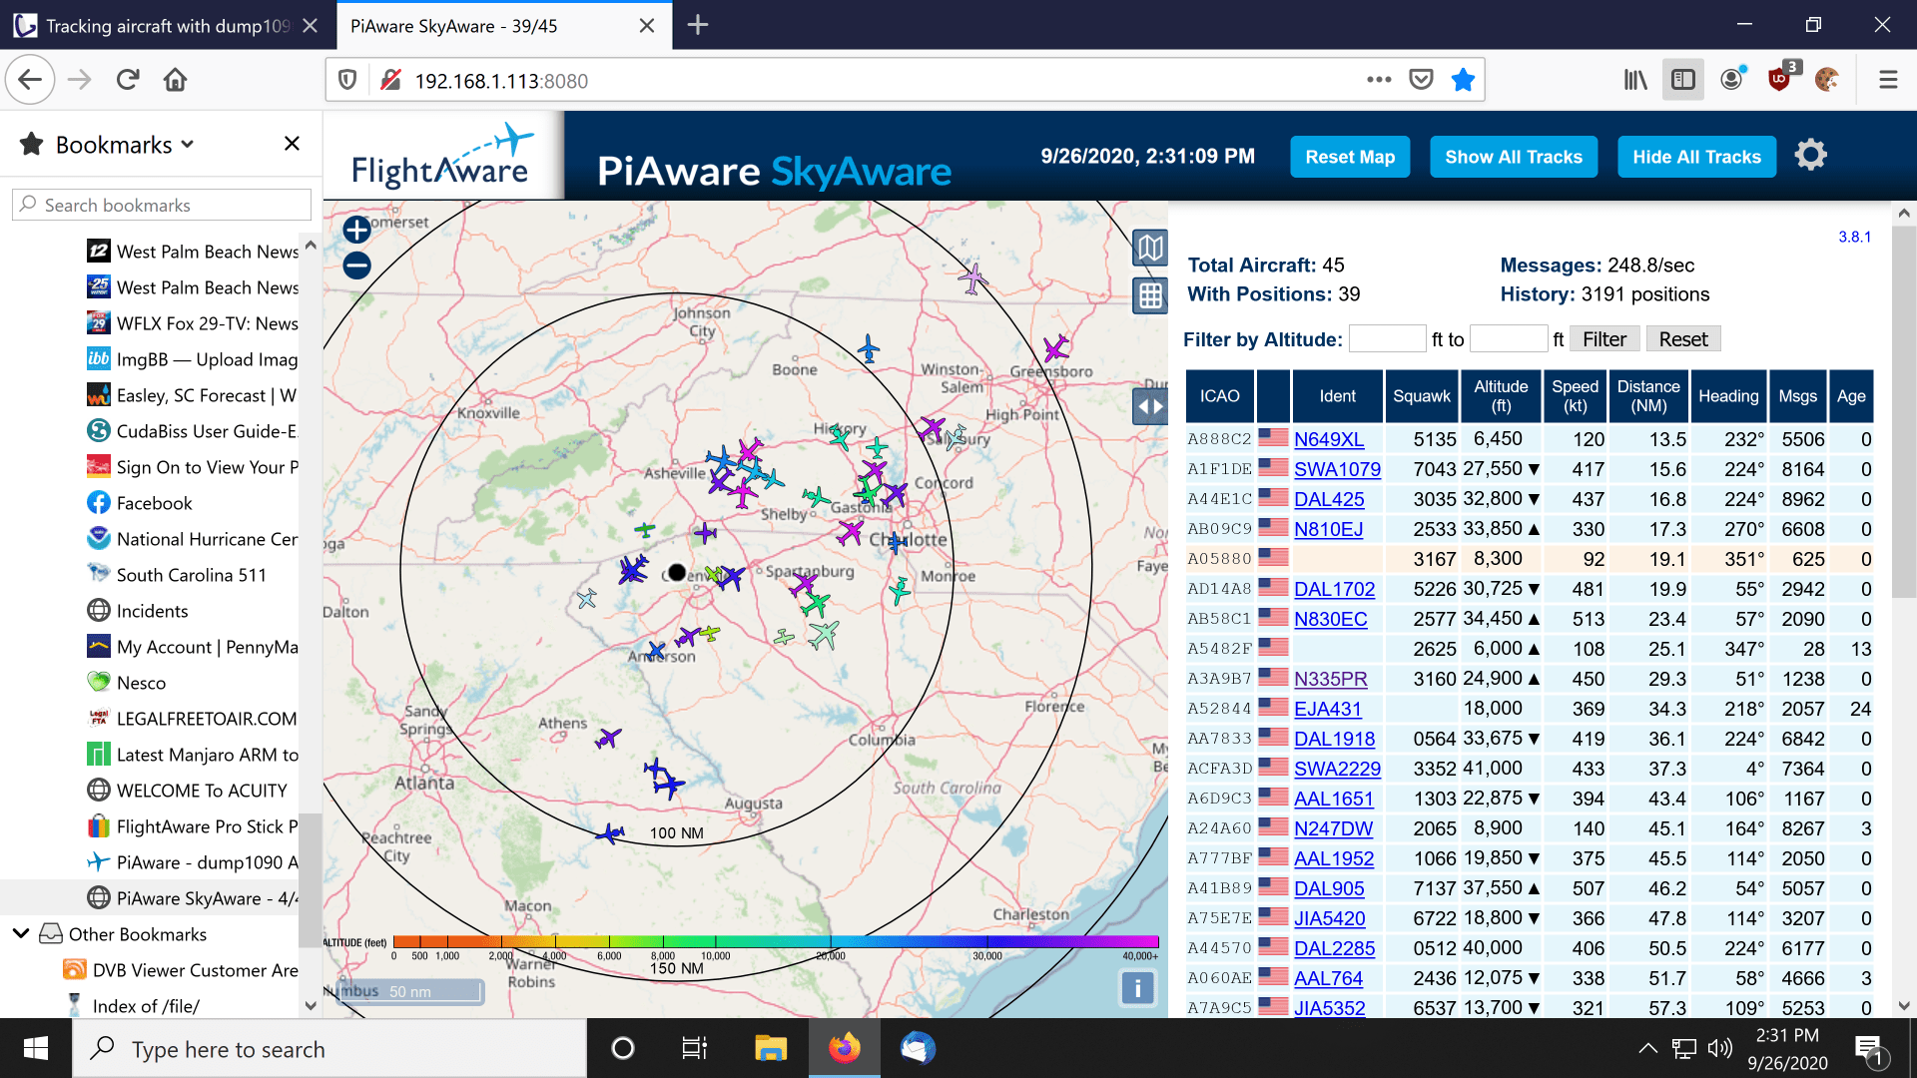Open the SWA1079 flight link

[1337, 469]
